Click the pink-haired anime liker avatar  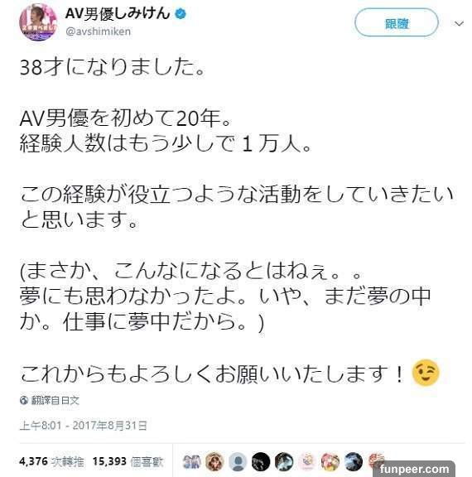click(x=330, y=461)
